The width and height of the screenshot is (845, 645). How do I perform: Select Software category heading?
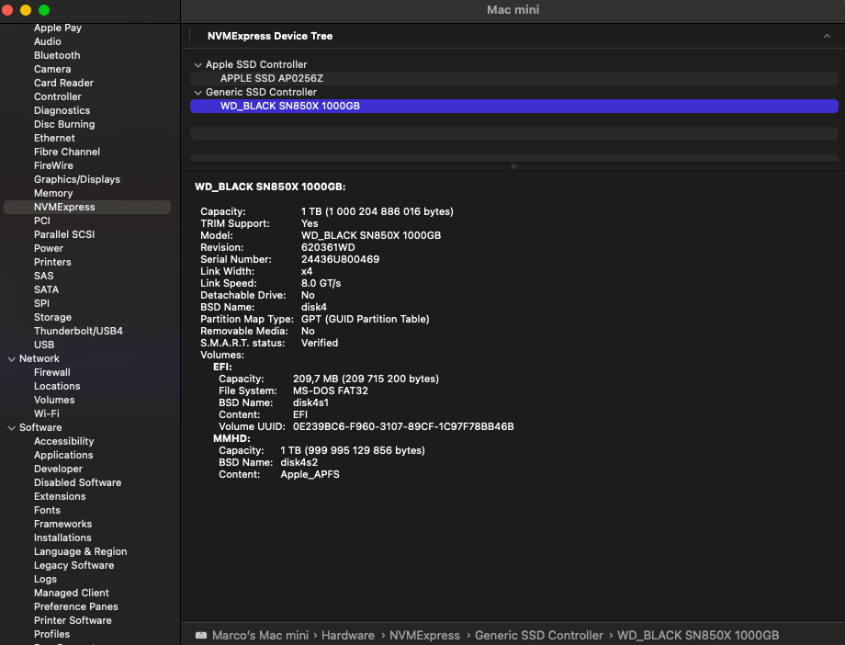(x=40, y=427)
